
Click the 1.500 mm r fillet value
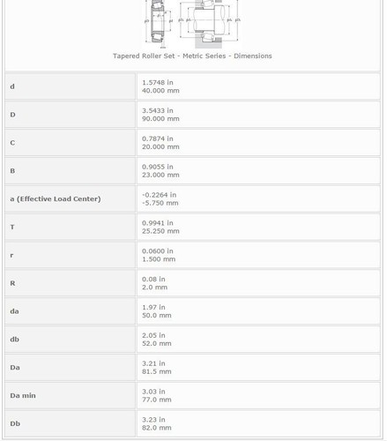tap(159, 259)
